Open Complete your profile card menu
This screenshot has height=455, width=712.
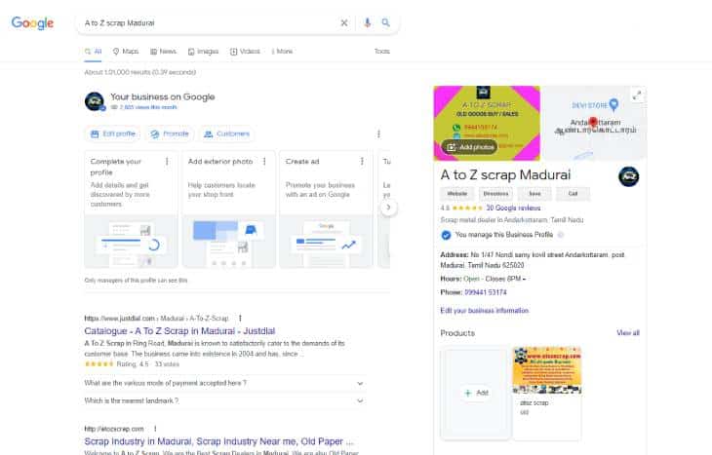tap(167, 162)
